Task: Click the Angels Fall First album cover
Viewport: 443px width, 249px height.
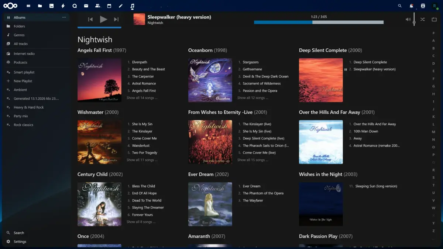Action: (x=99, y=80)
